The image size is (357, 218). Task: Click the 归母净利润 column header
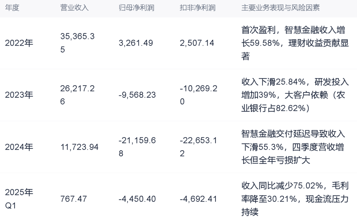(136, 8)
